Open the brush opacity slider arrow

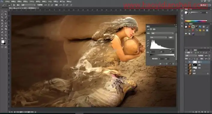click(x=49, y=5)
